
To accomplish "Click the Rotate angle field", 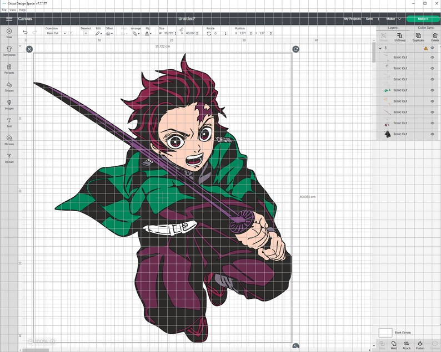I will pos(220,33).
